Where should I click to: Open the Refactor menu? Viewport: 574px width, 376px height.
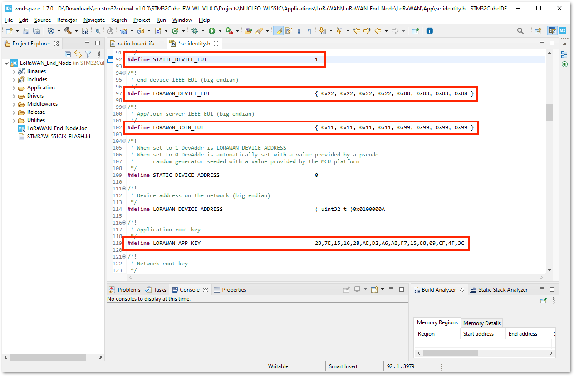coord(67,20)
